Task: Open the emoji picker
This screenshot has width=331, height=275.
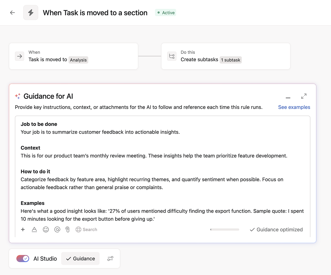Action: pos(46,230)
